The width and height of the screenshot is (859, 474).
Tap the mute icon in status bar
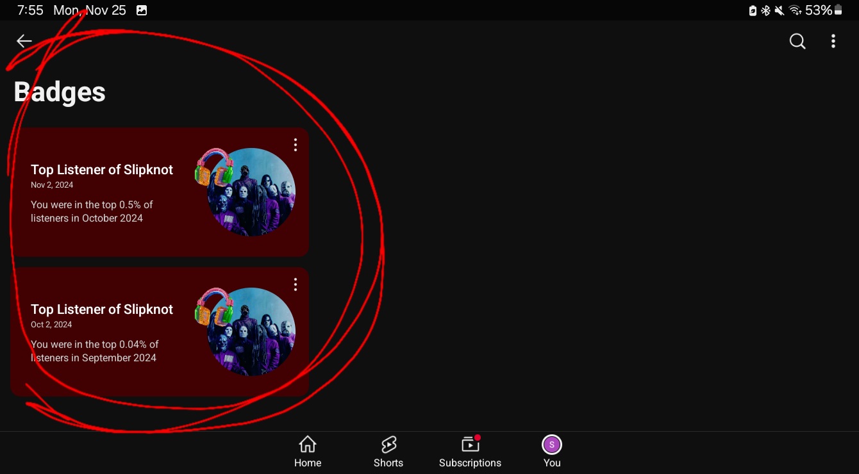coord(780,10)
